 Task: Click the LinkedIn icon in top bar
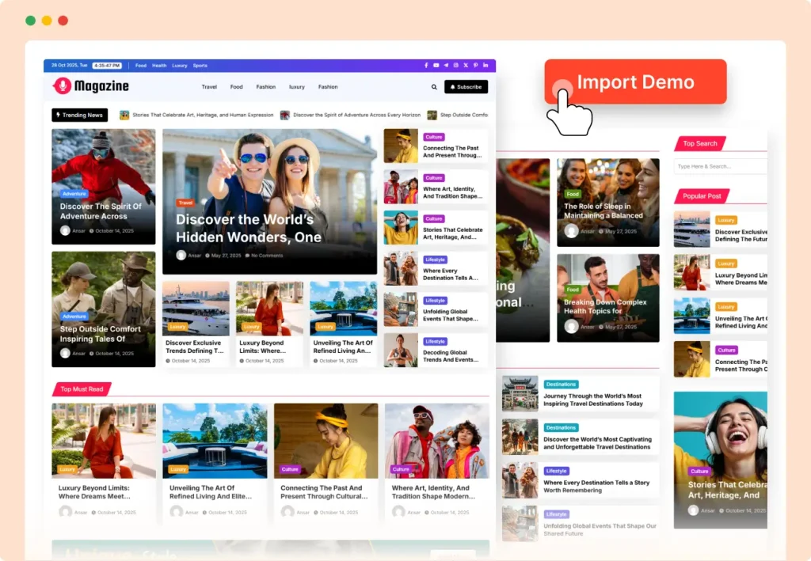point(485,66)
